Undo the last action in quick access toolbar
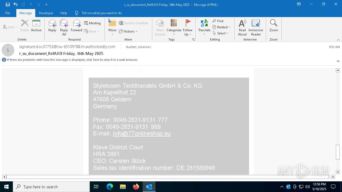Viewport: 342px width, 192px height. pos(15,4)
